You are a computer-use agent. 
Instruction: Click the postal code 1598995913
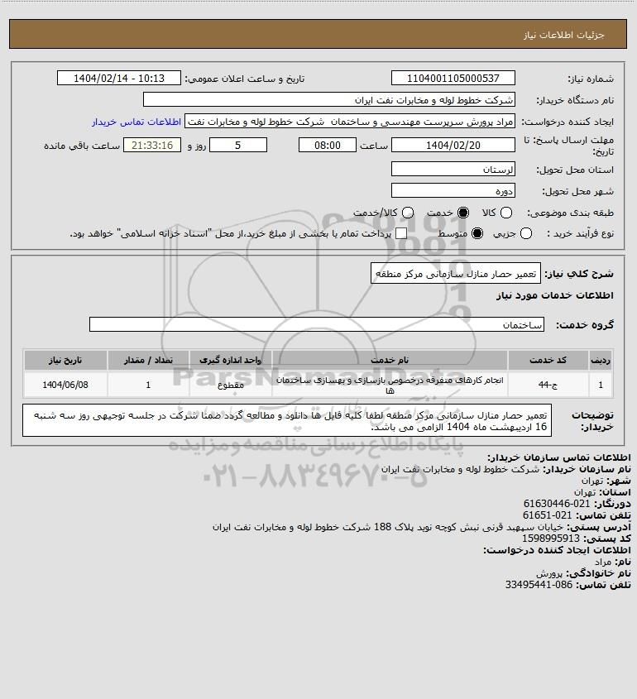point(550,539)
